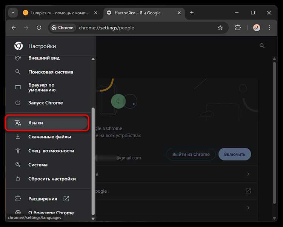
Task: Click wrench icon beside Система
Action: pos(18,165)
